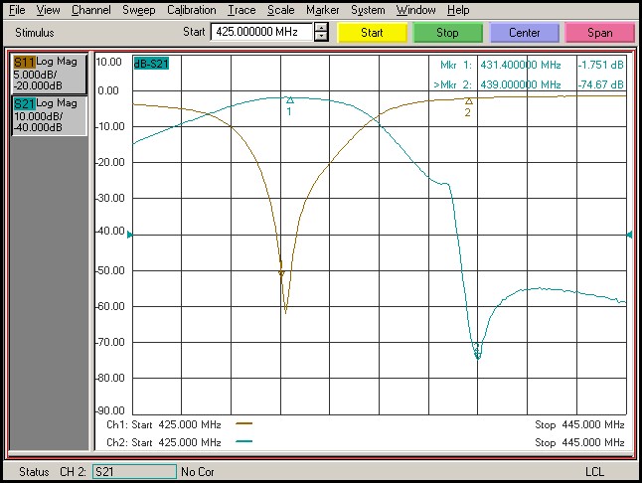The width and height of the screenshot is (642, 483).
Task: Click the -1.751 dB marker value
Action: [x=600, y=65]
